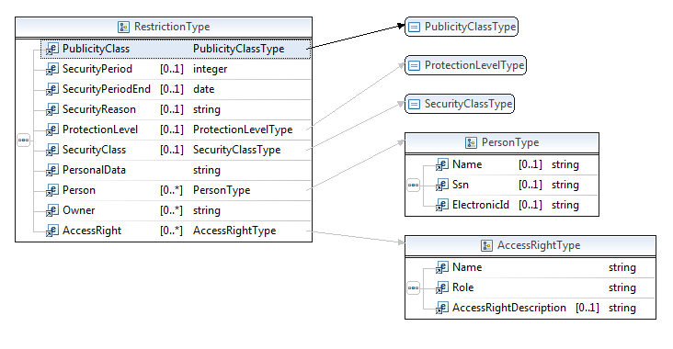Select the SecurityPeriod element name
The height and width of the screenshot is (349, 673).
click(x=97, y=69)
